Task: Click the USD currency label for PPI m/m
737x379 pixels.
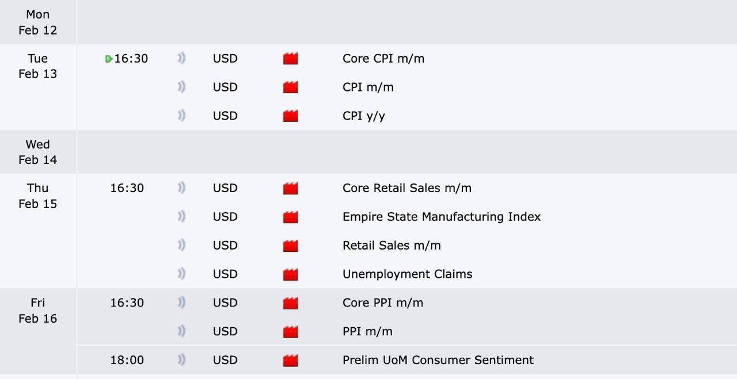Action: (225, 331)
